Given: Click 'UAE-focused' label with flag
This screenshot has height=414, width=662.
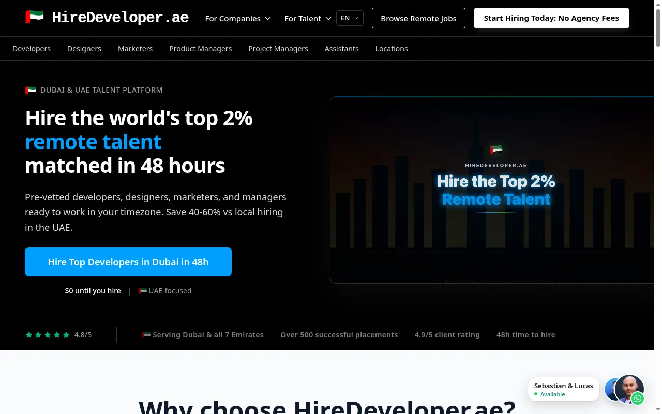Looking at the screenshot, I should [165, 291].
